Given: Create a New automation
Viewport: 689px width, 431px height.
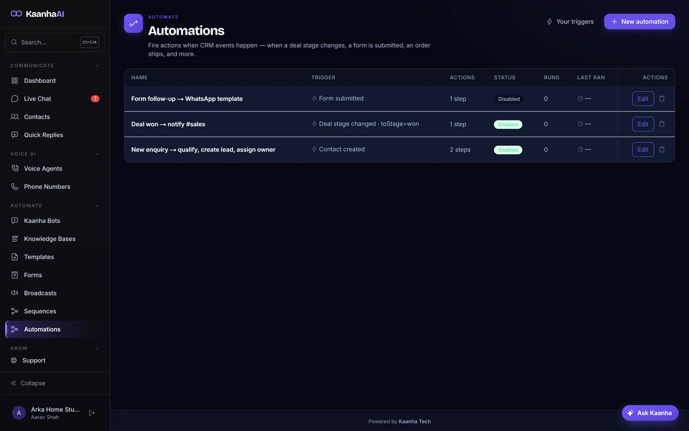Looking at the screenshot, I should point(639,22).
